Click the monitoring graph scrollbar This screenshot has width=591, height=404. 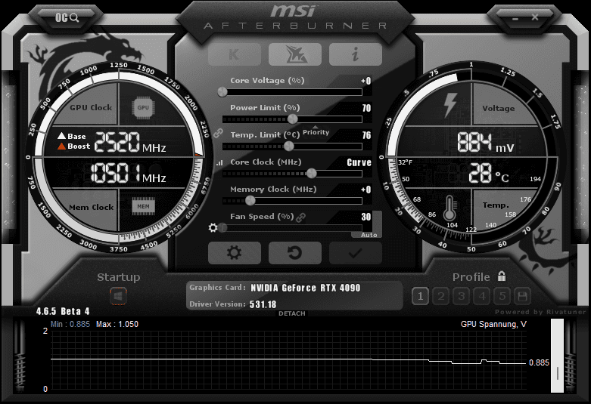(558, 356)
